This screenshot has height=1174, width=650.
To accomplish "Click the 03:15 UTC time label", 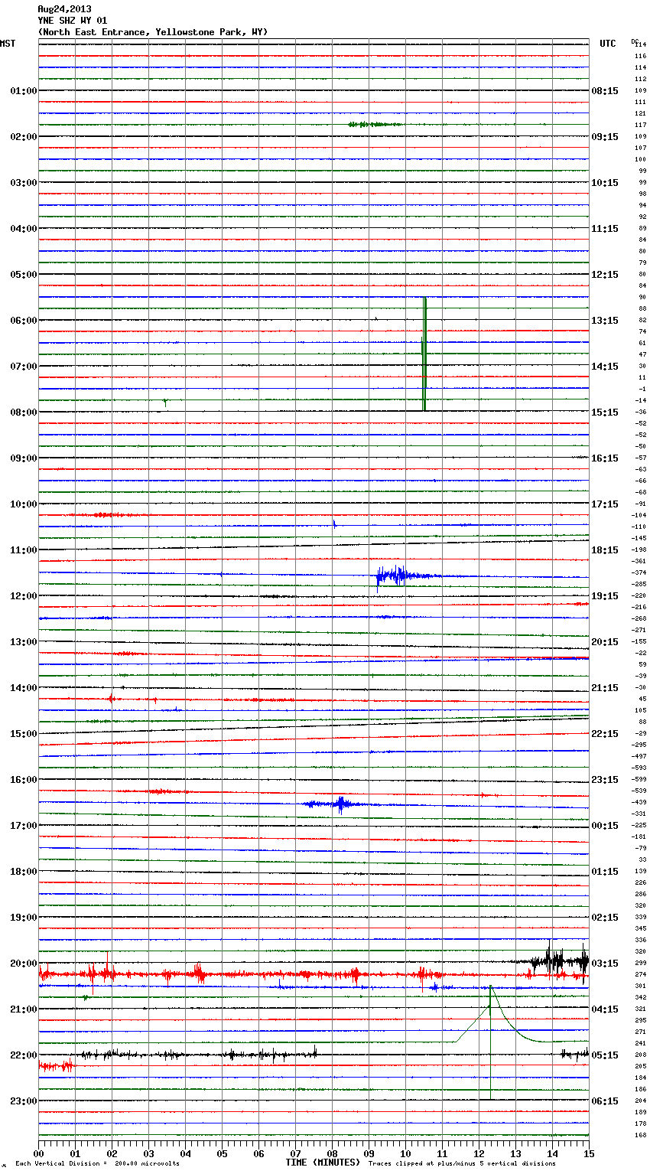I will [605, 964].
